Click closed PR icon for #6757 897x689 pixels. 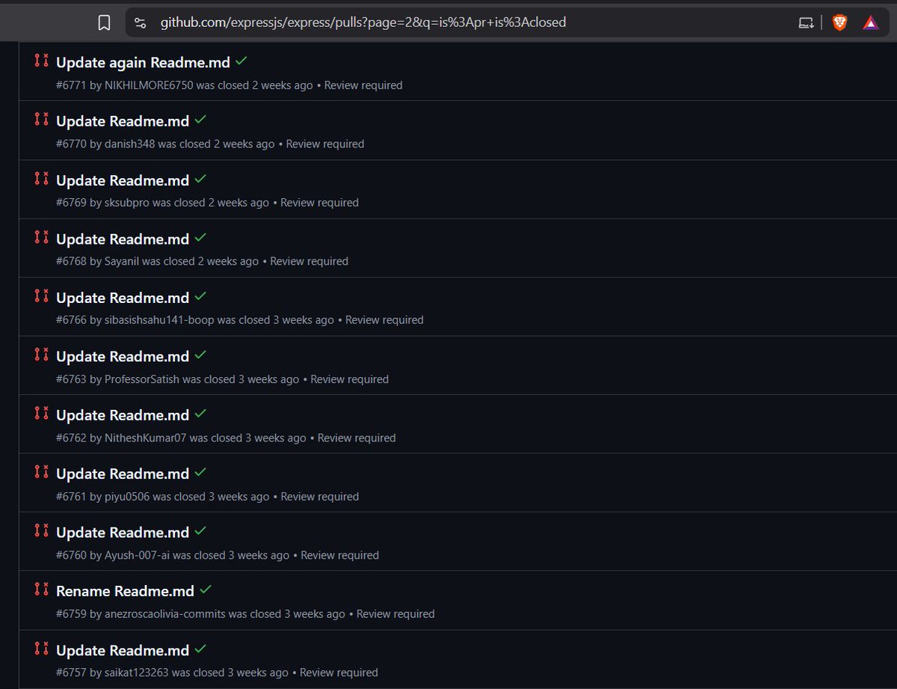point(42,648)
